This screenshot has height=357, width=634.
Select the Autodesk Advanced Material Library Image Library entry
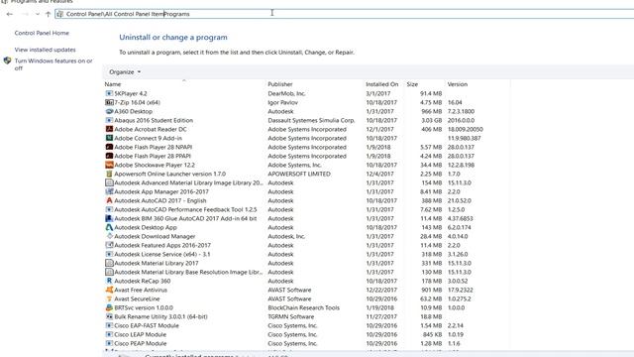(x=188, y=182)
